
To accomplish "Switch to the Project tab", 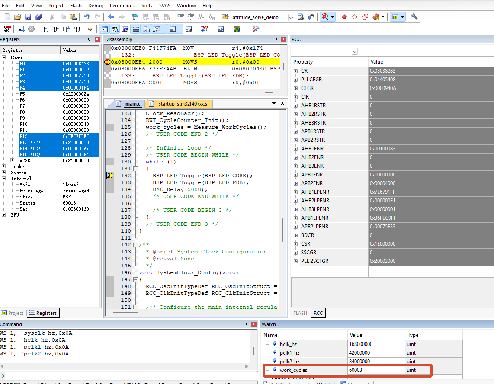I will (13, 313).
